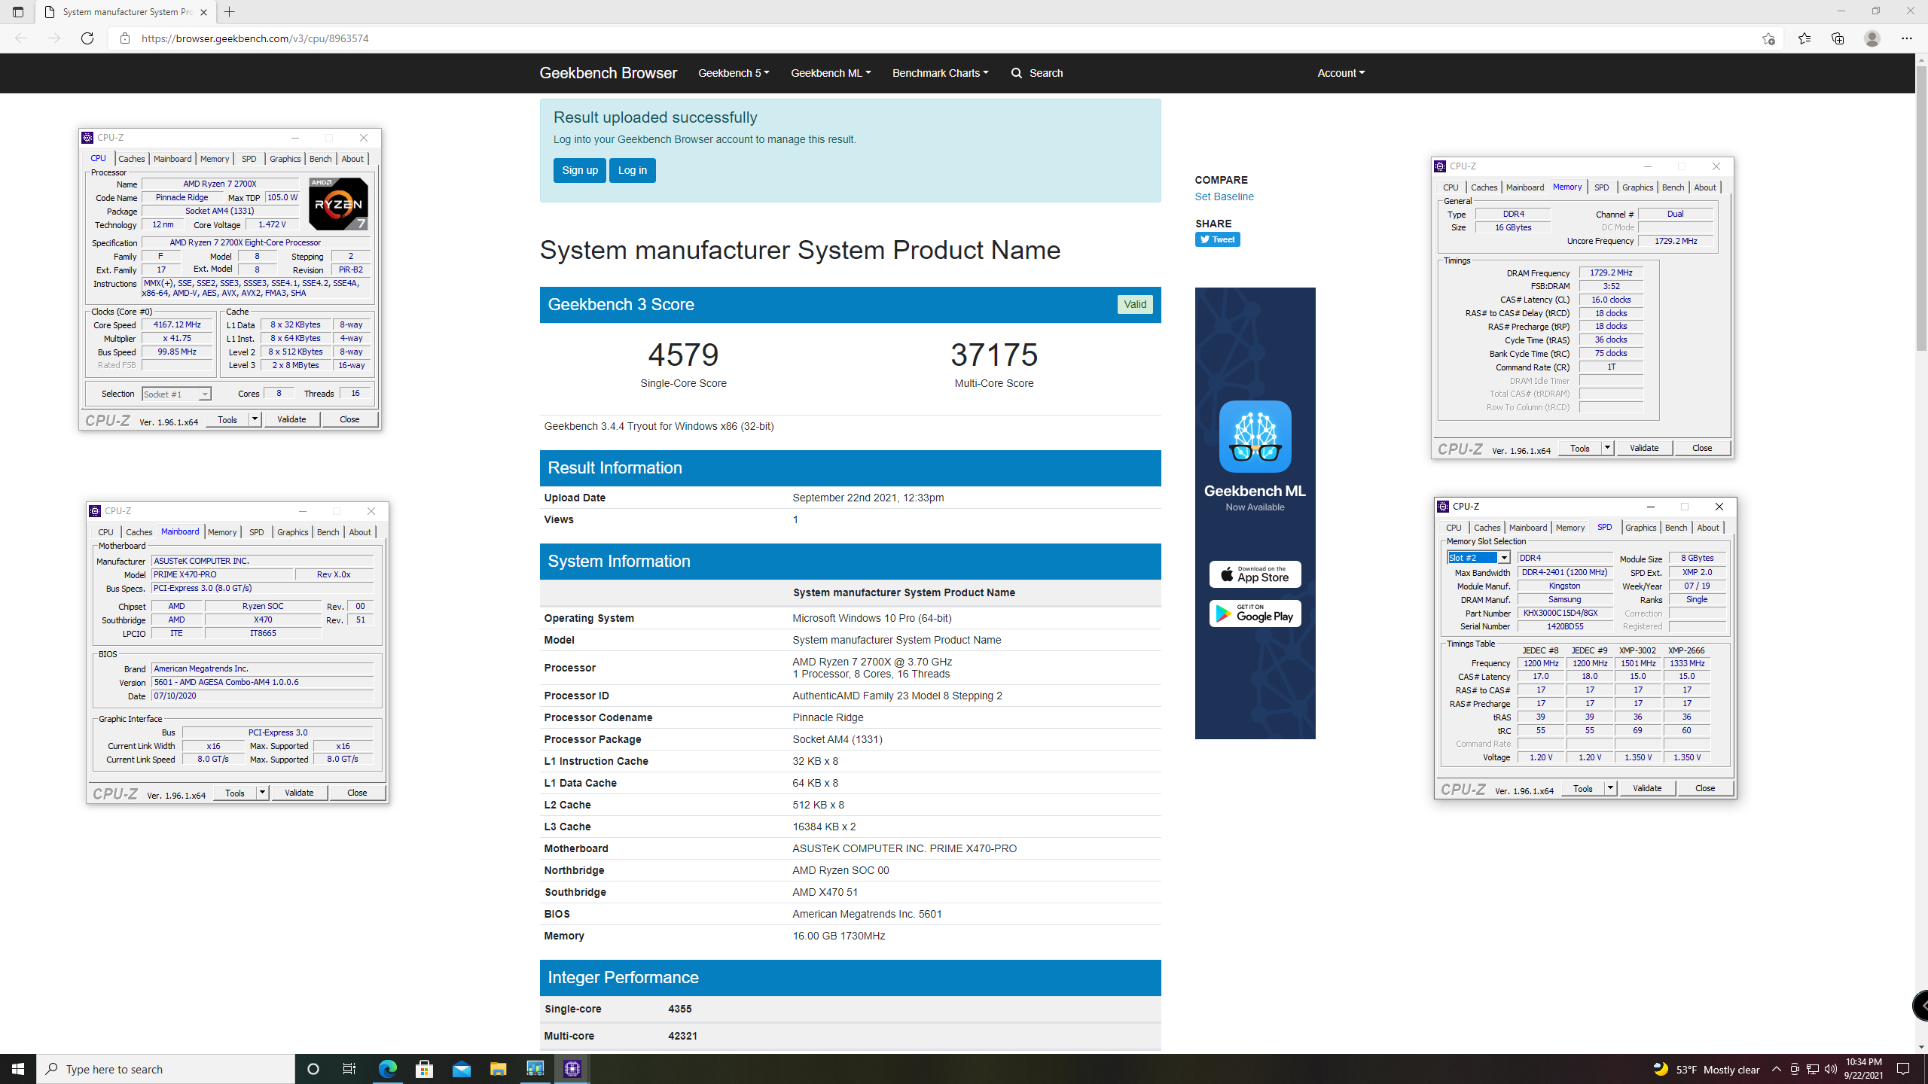
Task: Click Validate in the Memory tab window
Action: 1644,448
